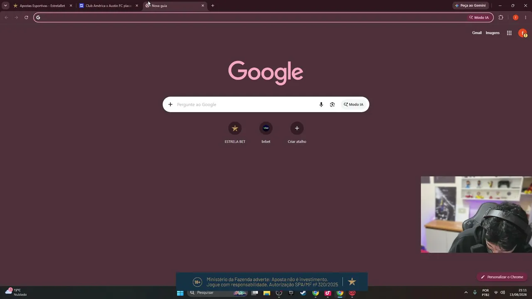Open the tab search dropdown arrow
Screen dimensions: 532x299
click(5, 6)
